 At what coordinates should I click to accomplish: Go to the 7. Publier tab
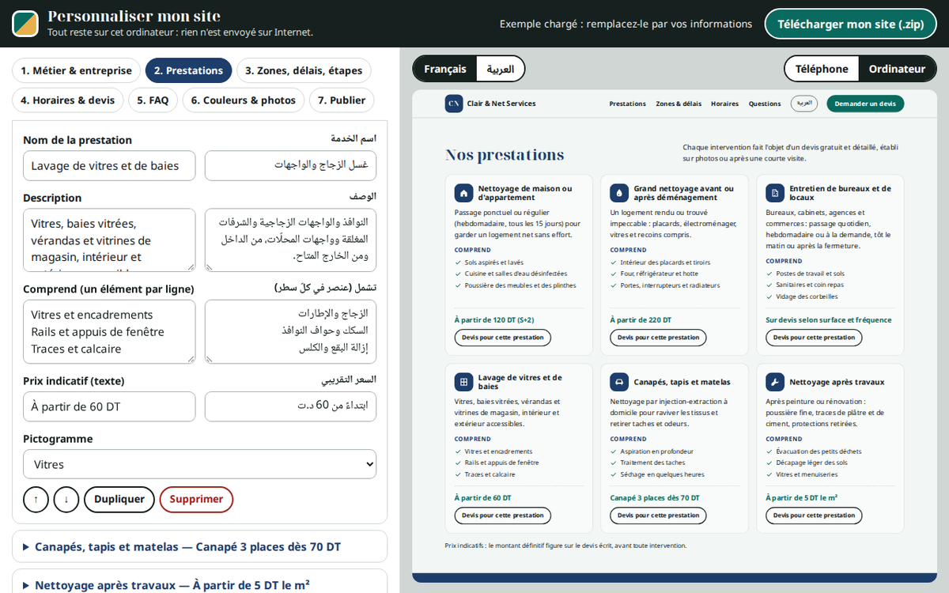pyautogui.click(x=342, y=100)
